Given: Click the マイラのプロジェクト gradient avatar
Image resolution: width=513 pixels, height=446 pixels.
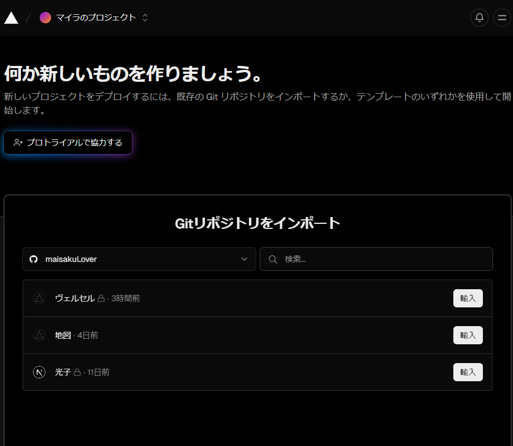Looking at the screenshot, I should pyautogui.click(x=45, y=18).
